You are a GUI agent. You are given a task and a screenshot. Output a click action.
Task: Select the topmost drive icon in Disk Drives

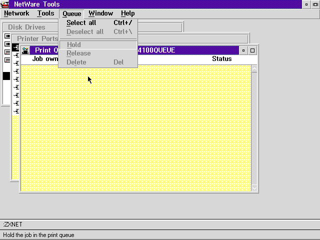pos(7,36)
